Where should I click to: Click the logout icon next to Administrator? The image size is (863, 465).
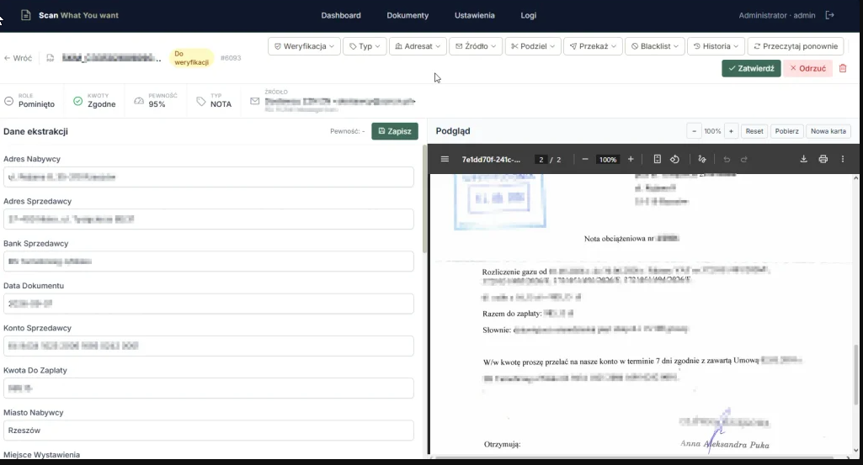830,15
